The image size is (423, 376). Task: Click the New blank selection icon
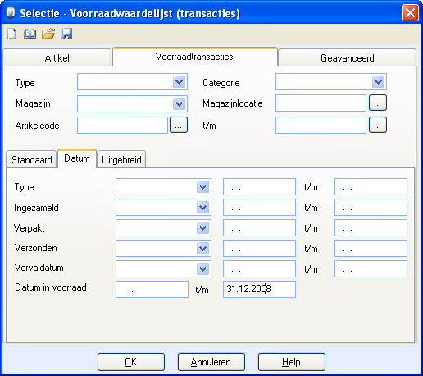click(x=11, y=34)
